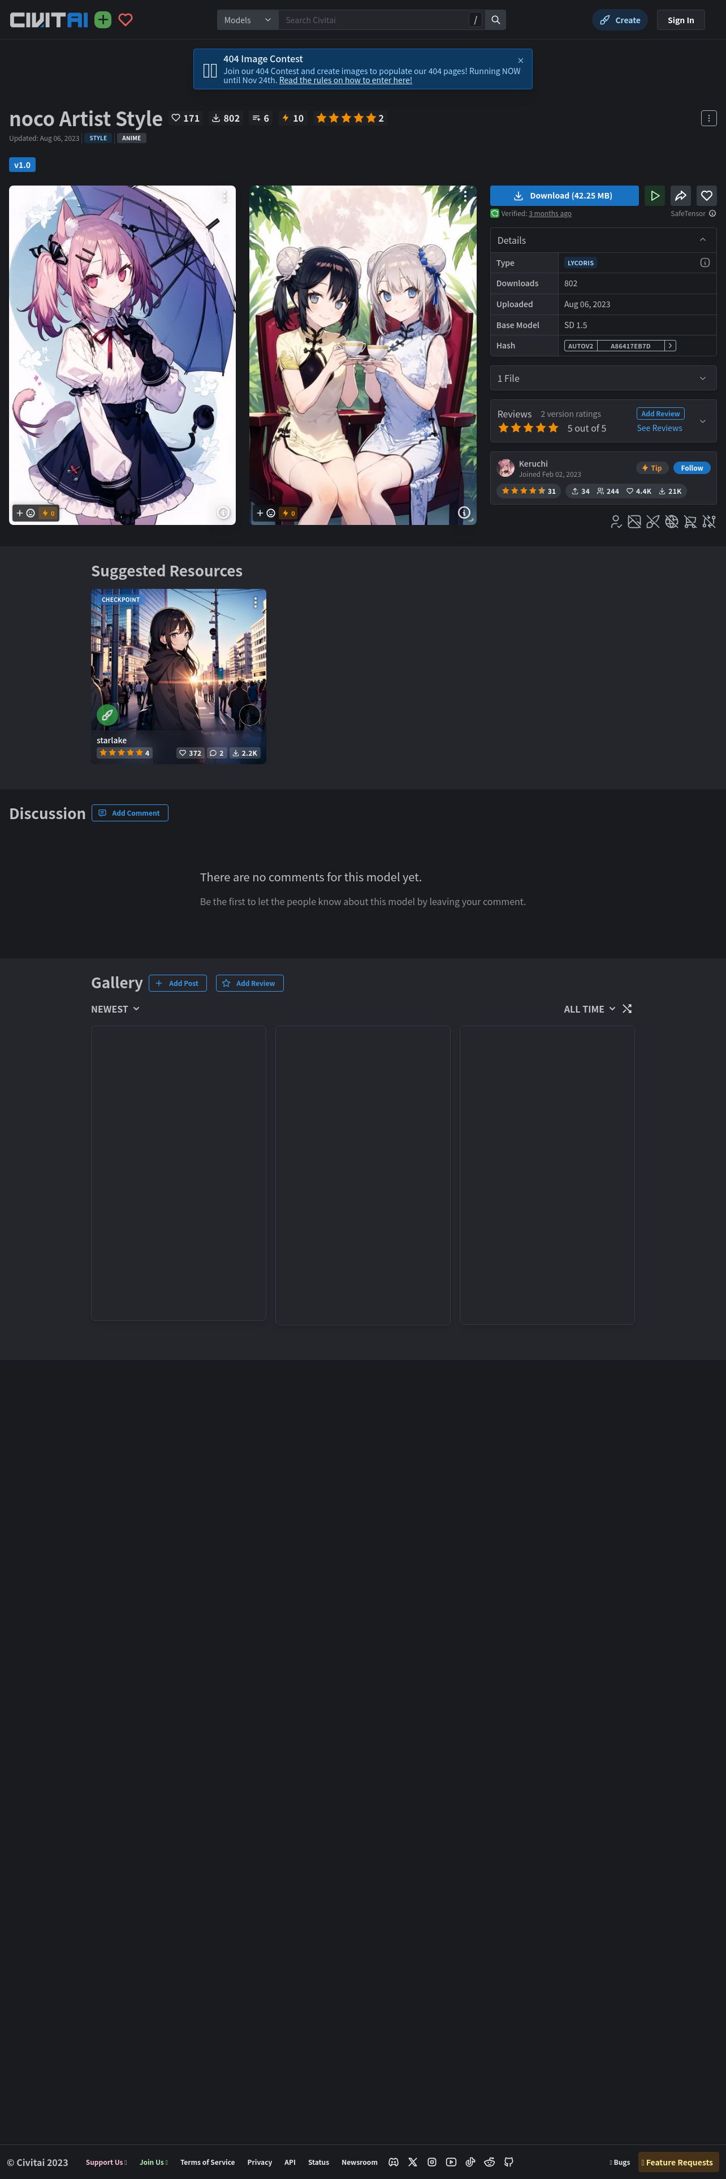Open Keruchi's avatar profile picture
The width and height of the screenshot is (726, 2179).
coord(506,468)
